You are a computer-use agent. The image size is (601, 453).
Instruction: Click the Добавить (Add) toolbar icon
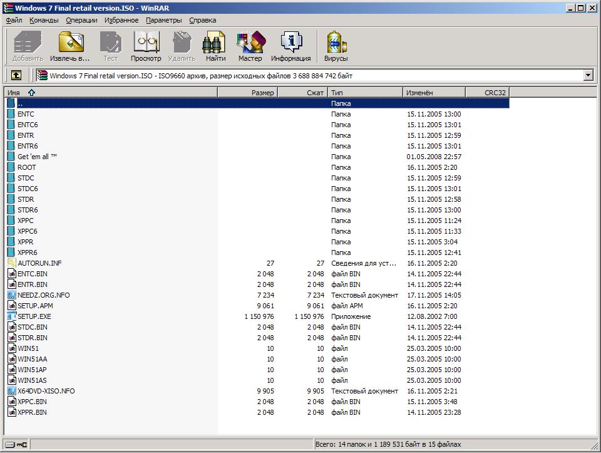coord(28,42)
